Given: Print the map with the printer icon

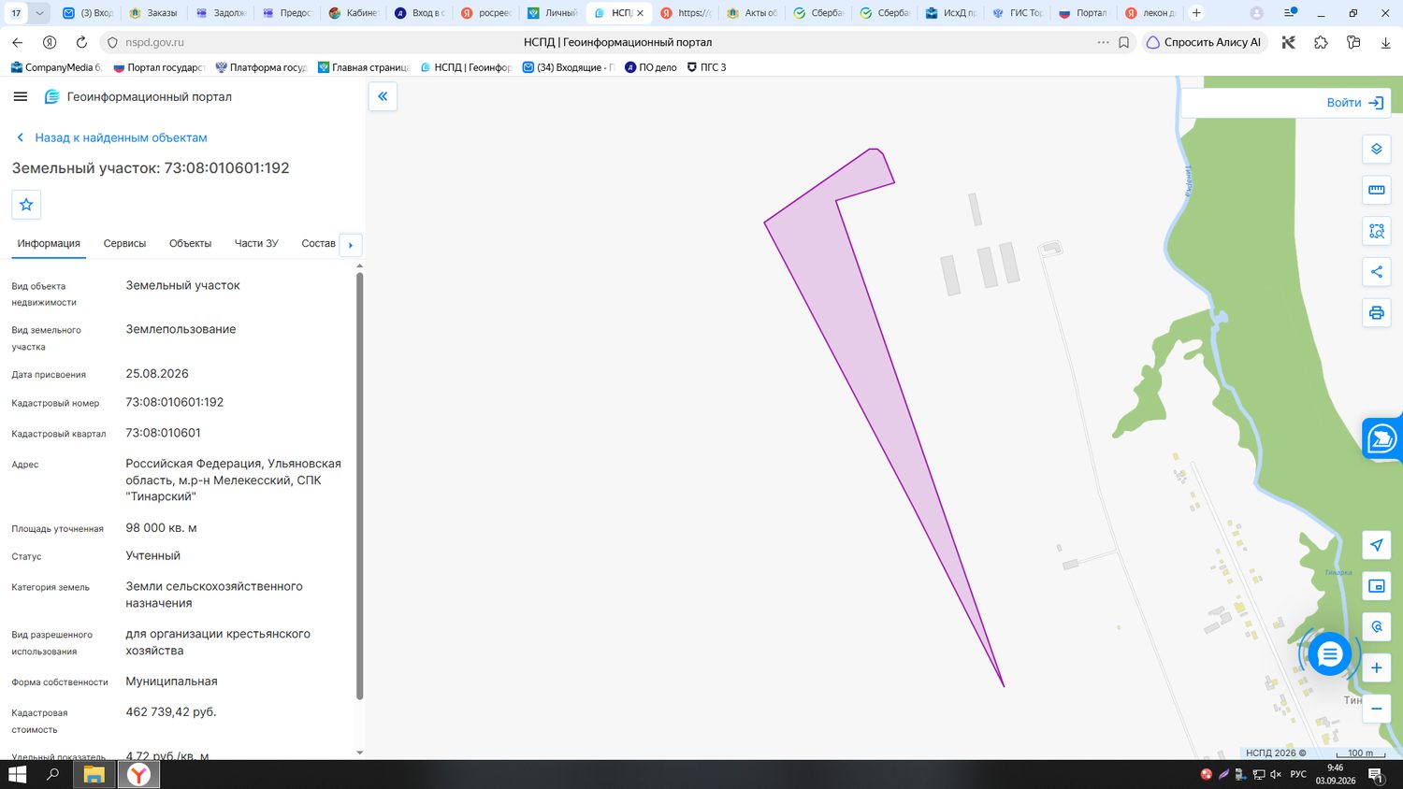Looking at the screenshot, I should click(1376, 313).
